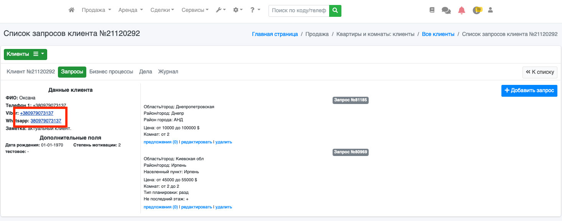The image size is (562, 221).
Task: Open the gear settings menu
Action: 238,10
